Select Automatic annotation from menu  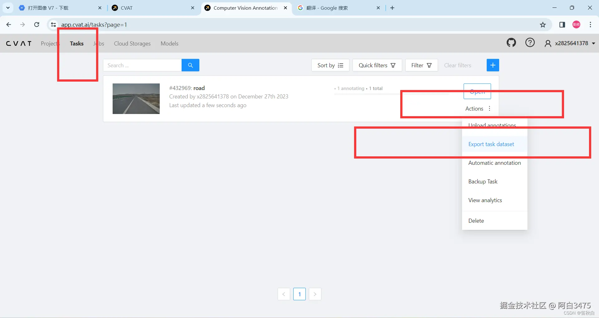[x=494, y=163]
